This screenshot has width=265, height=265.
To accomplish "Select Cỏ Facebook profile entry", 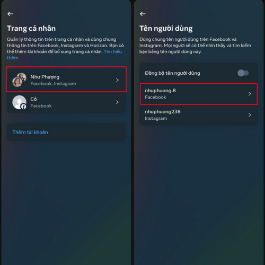I will (x=66, y=102).
